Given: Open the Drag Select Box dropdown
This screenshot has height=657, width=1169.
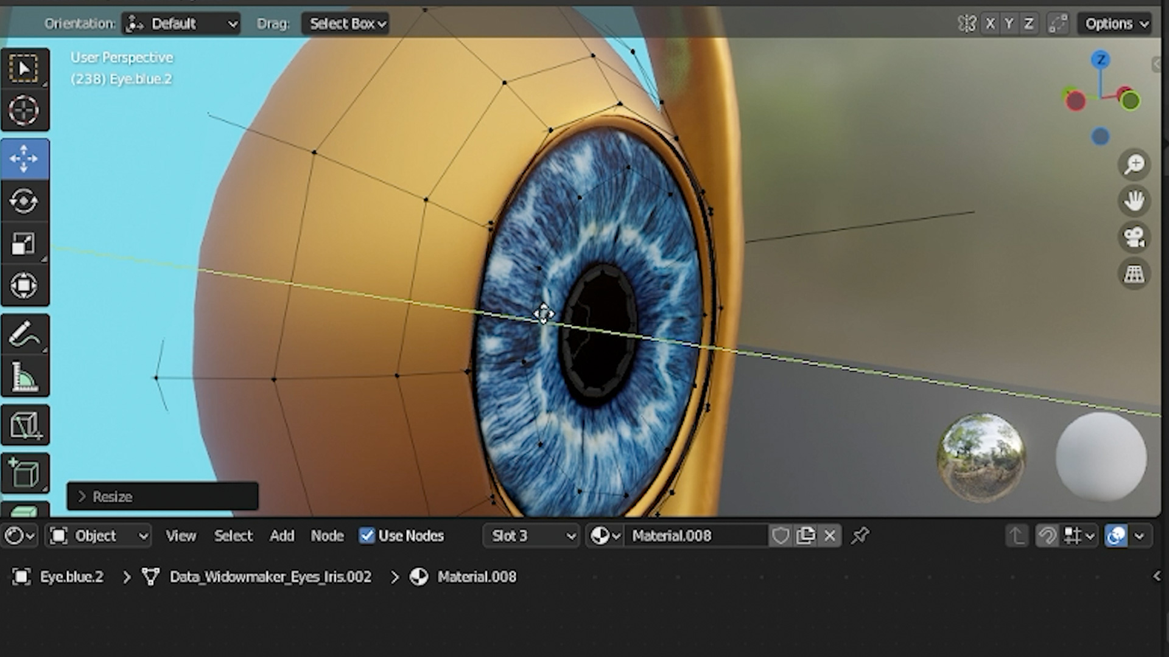Looking at the screenshot, I should tap(346, 24).
